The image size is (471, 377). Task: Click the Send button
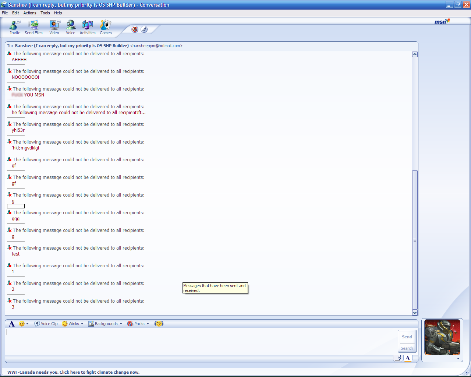coord(407,337)
